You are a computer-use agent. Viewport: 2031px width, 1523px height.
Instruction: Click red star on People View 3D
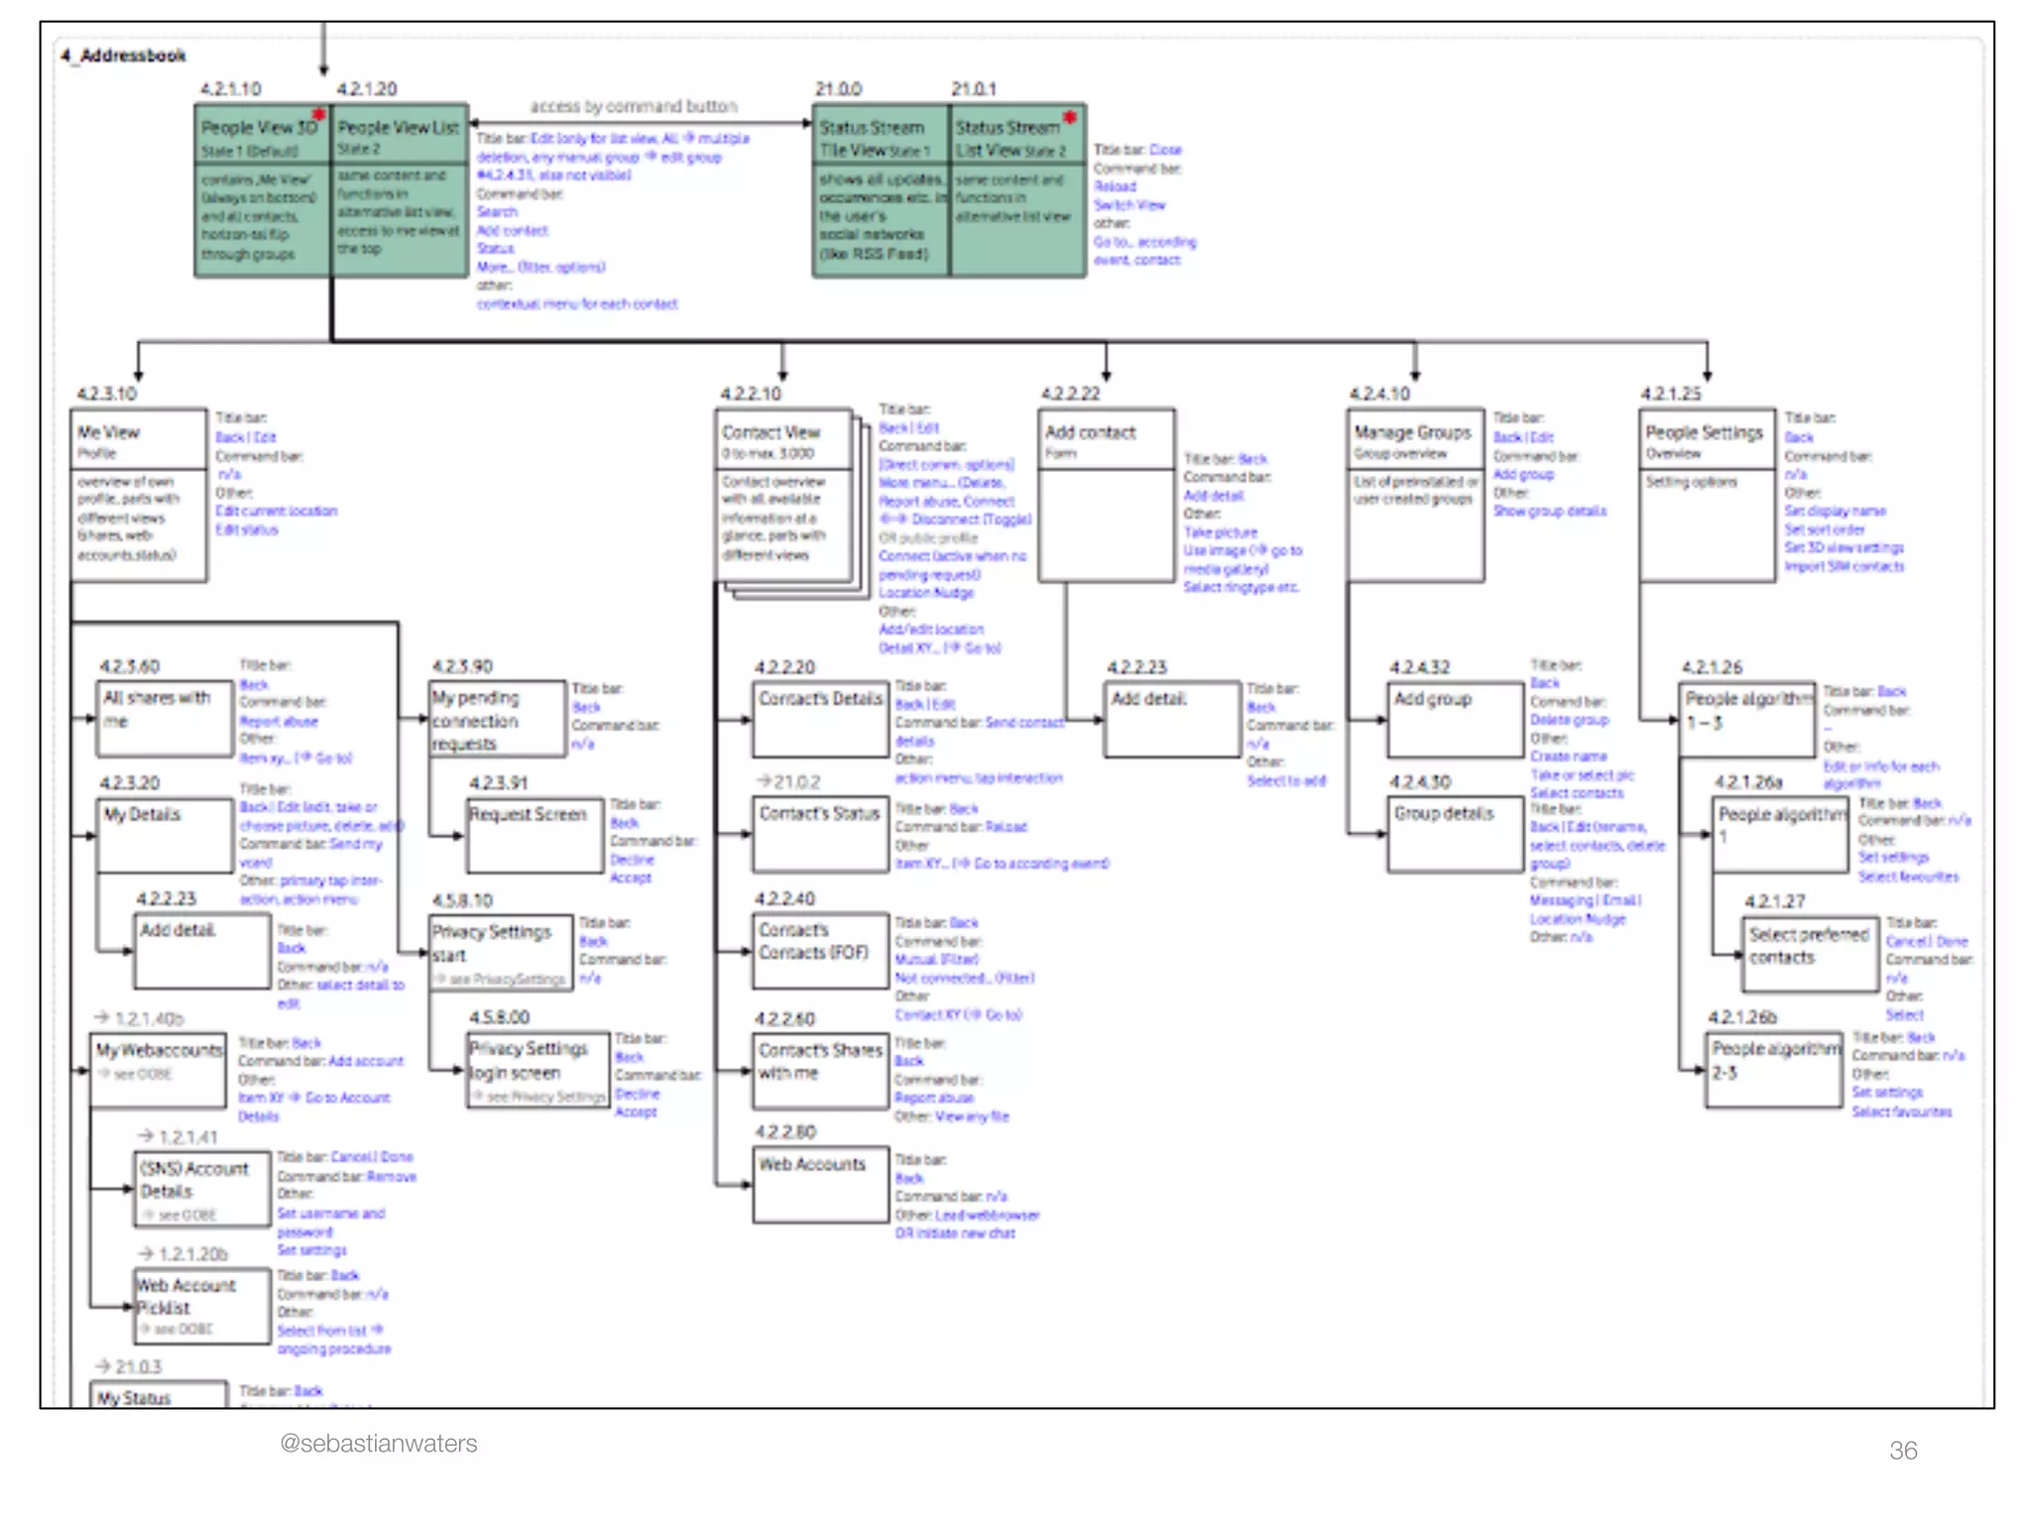(318, 114)
